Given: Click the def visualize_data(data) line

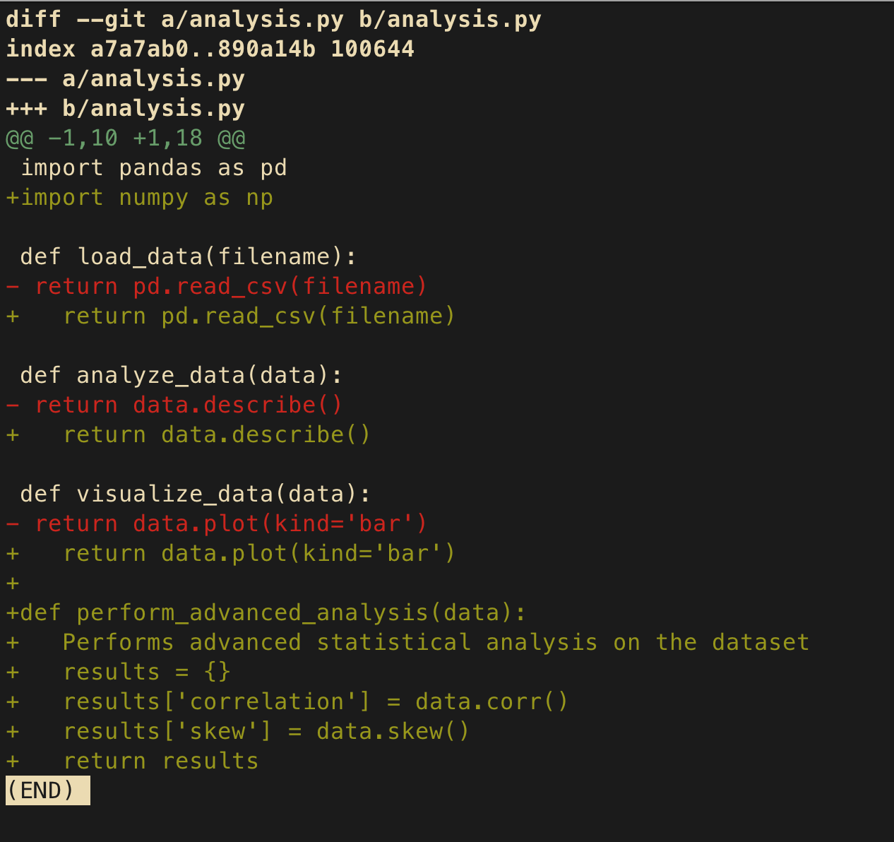Looking at the screenshot, I should click(x=196, y=494).
